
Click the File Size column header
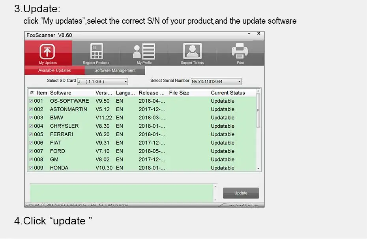(x=179, y=93)
